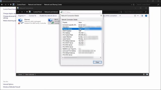The height and width of the screenshot is (90, 161).
Task: Select the IPv4 Address row
Action: point(82,33)
